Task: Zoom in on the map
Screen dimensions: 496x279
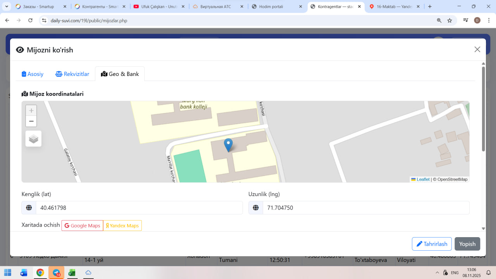Action: coord(31,110)
